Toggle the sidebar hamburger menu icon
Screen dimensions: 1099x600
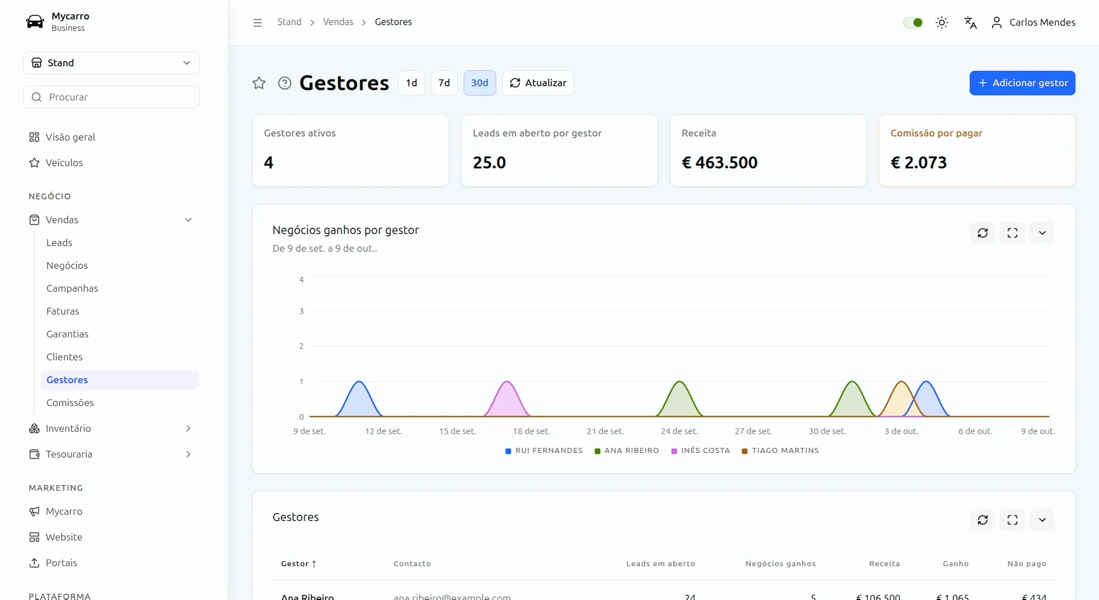pos(257,22)
